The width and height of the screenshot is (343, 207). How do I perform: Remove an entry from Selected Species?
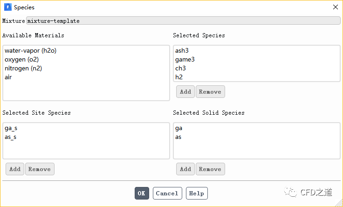coord(210,92)
